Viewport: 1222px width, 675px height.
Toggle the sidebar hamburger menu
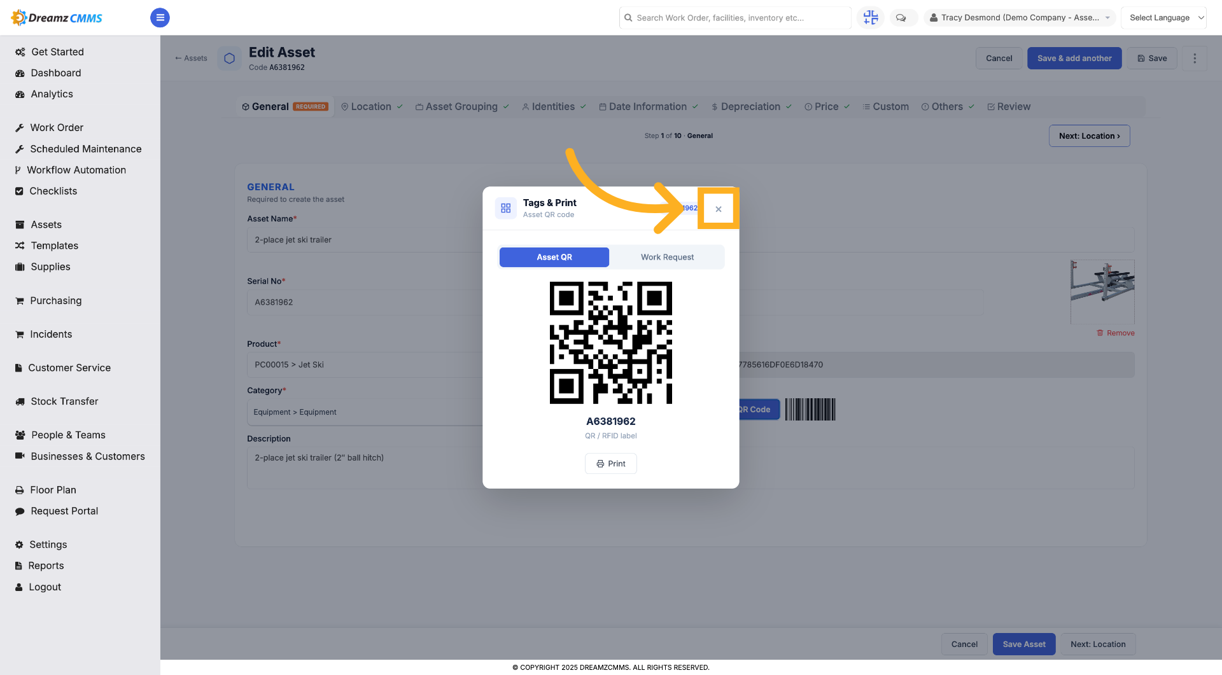pyautogui.click(x=160, y=18)
